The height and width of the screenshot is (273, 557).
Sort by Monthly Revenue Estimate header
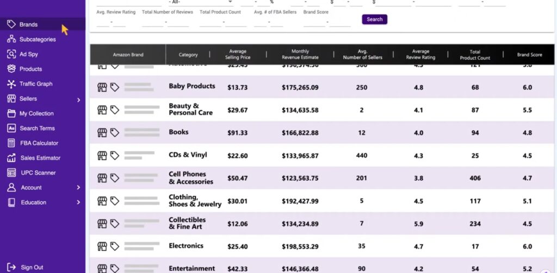(x=300, y=54)
